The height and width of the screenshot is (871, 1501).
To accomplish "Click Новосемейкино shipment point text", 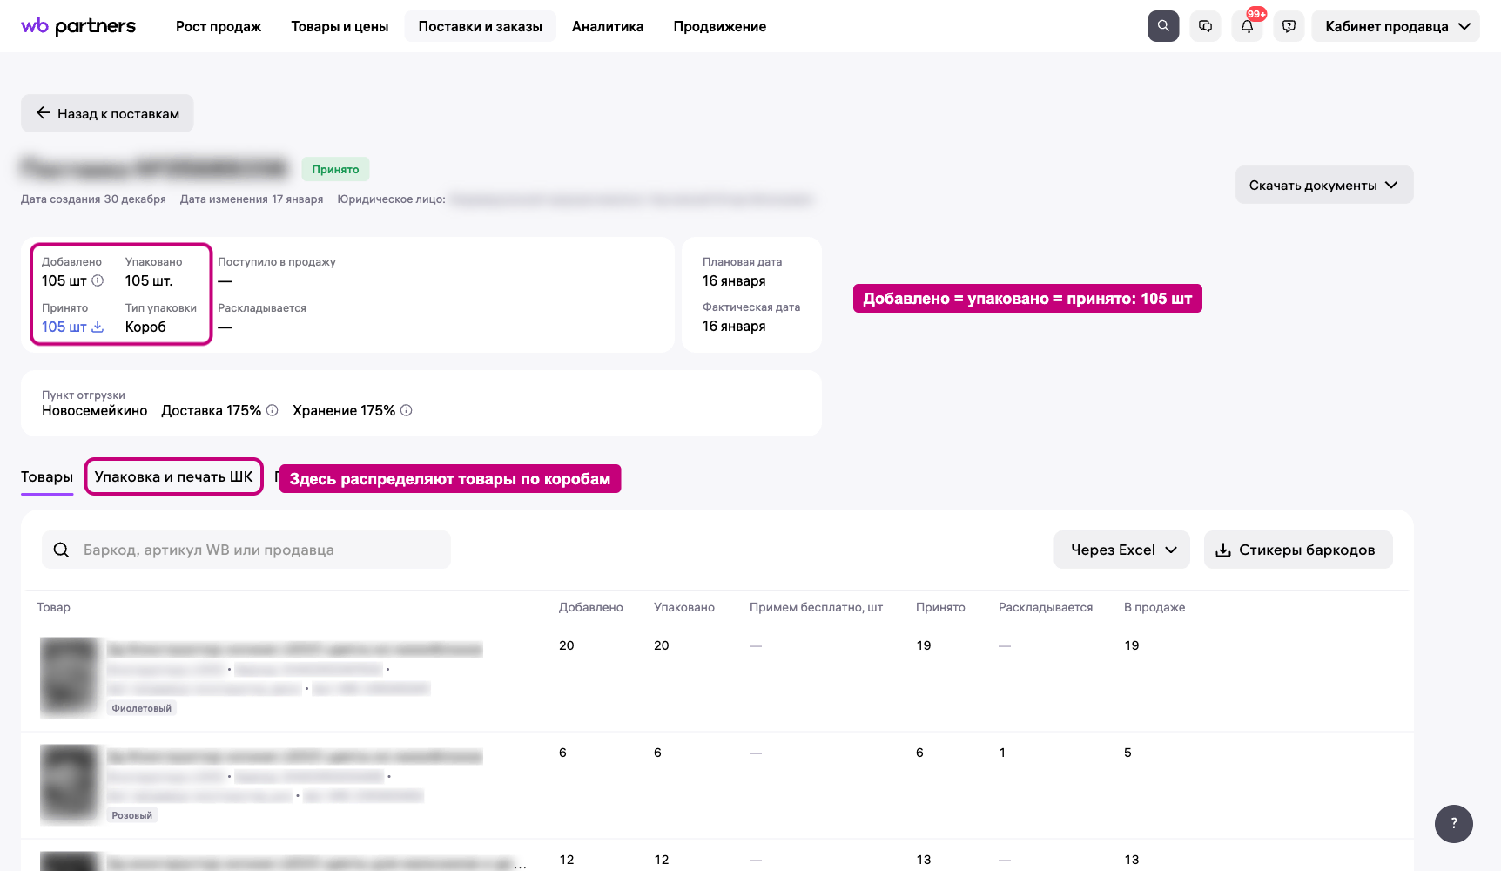I will pos(95,410).
